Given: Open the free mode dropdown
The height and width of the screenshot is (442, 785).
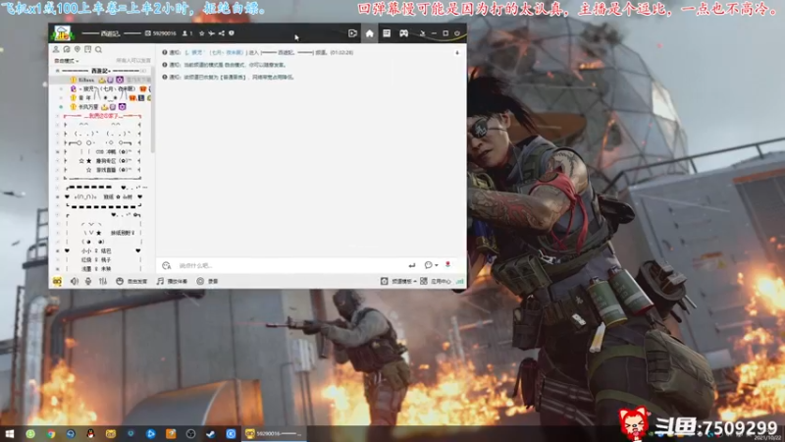Looking at the screenshot, I should (67, 61).
